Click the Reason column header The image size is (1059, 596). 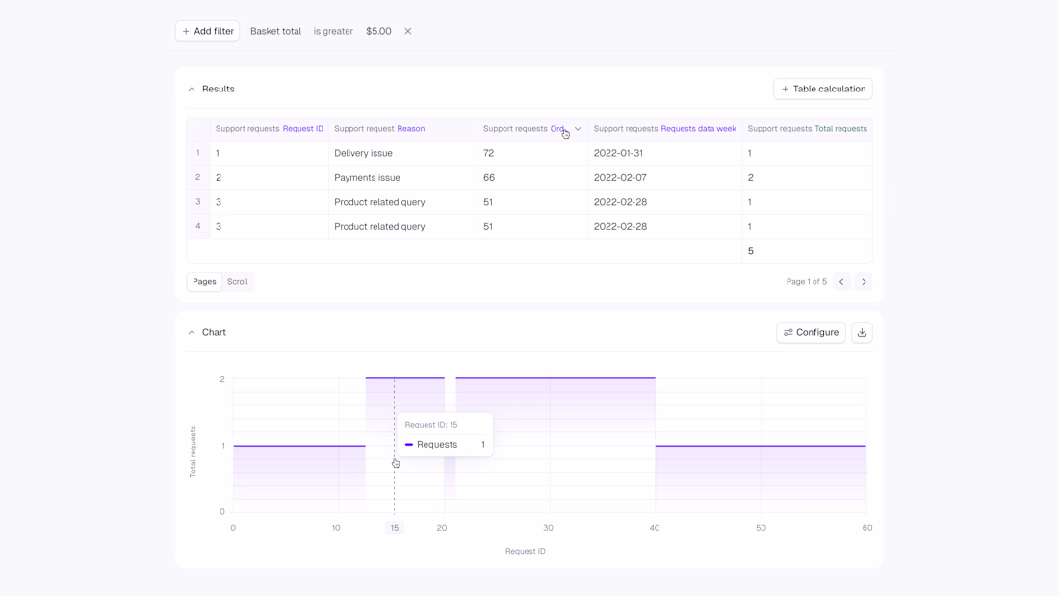point(403,128)
